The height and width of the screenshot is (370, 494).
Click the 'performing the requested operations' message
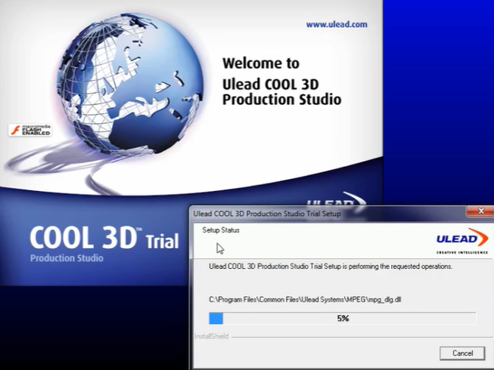[331, 267]
